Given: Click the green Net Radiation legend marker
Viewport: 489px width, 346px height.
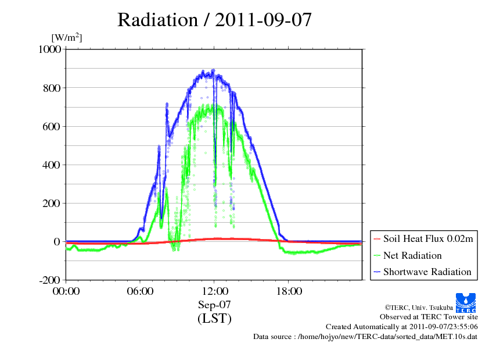Looking at the screenshot, I should (377, 256).
